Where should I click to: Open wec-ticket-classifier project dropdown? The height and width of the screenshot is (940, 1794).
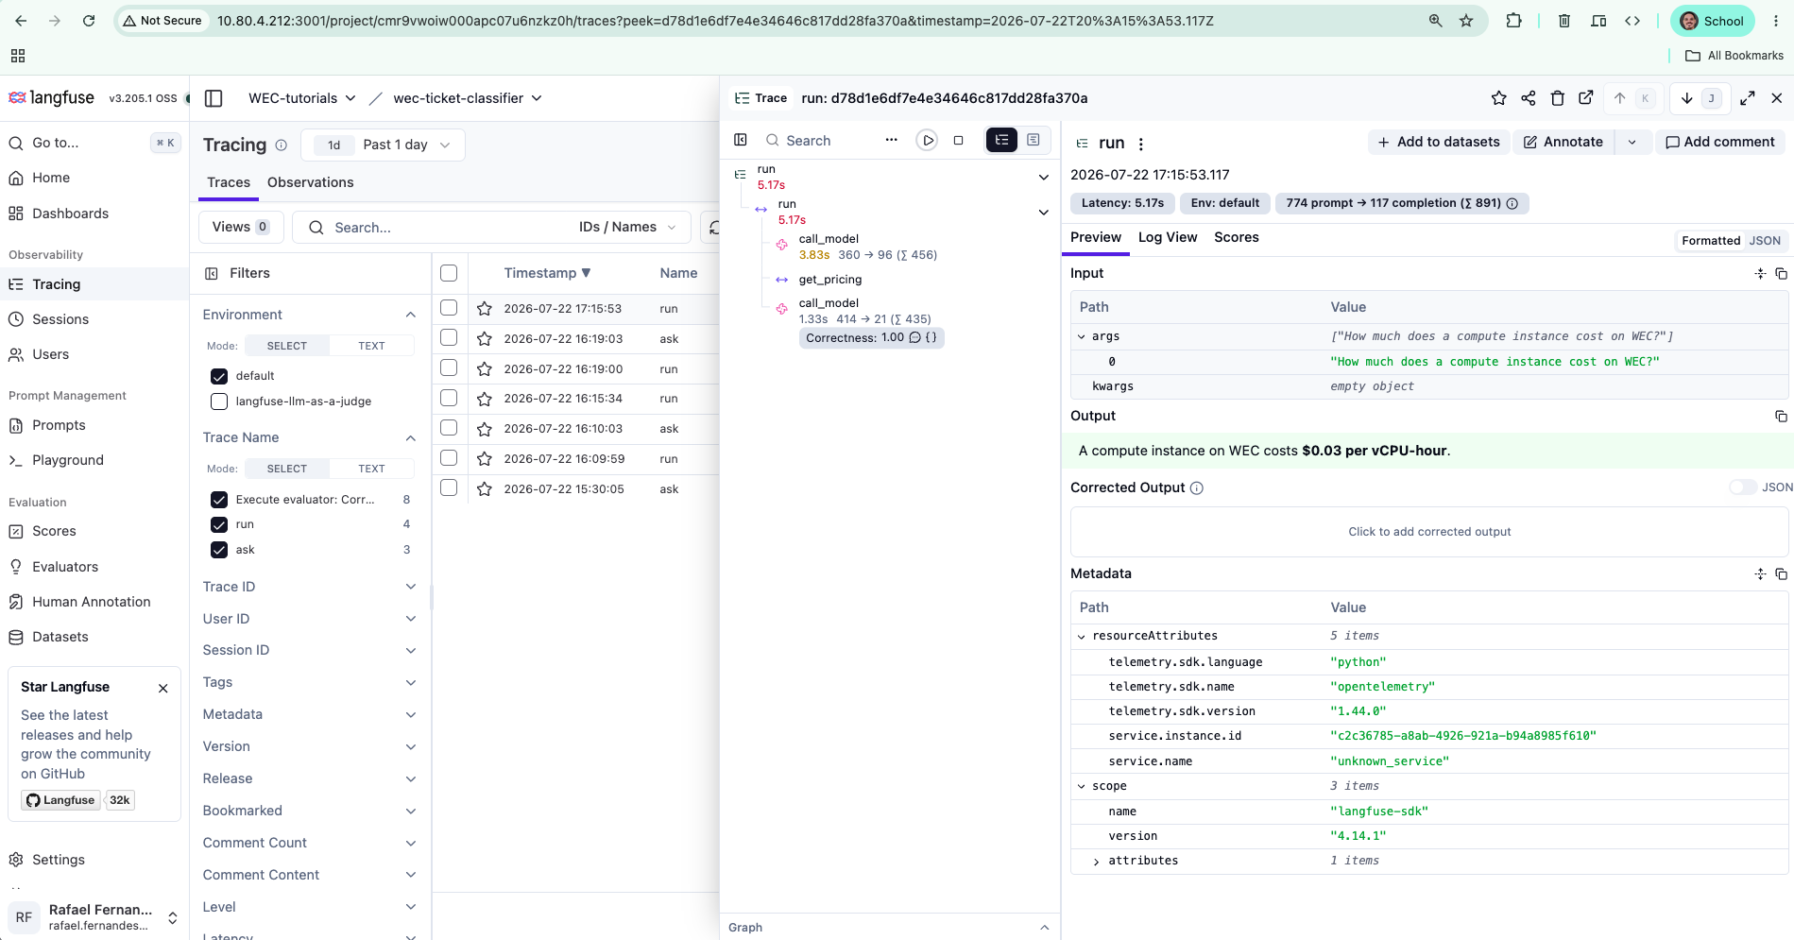click(468, 98)
